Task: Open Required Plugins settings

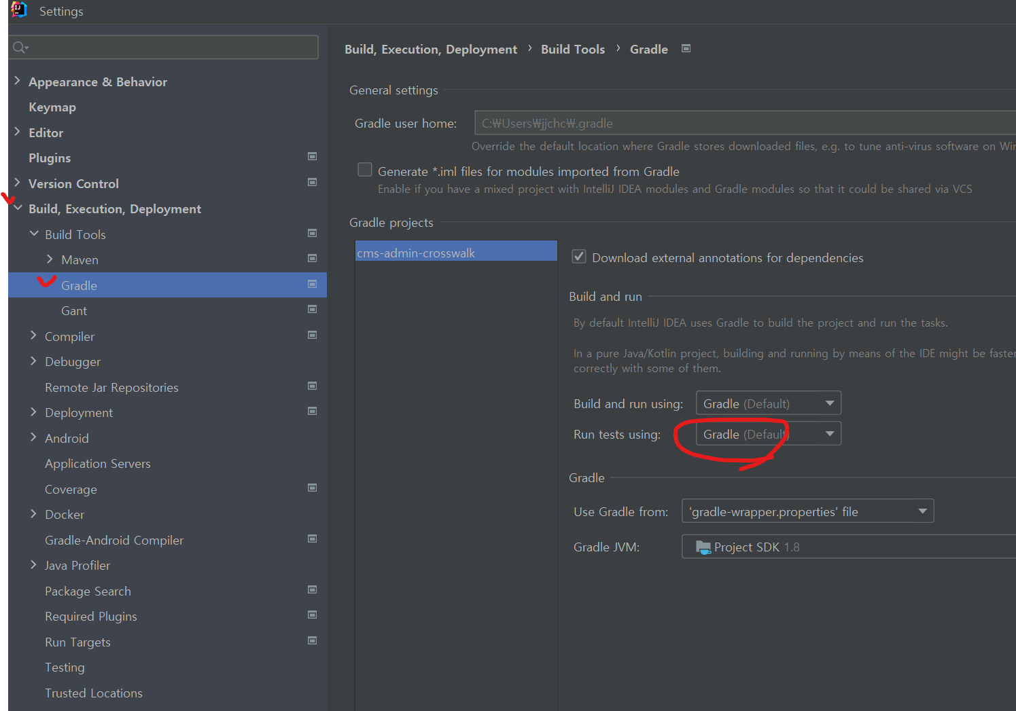Action: (x=91, y=616)
